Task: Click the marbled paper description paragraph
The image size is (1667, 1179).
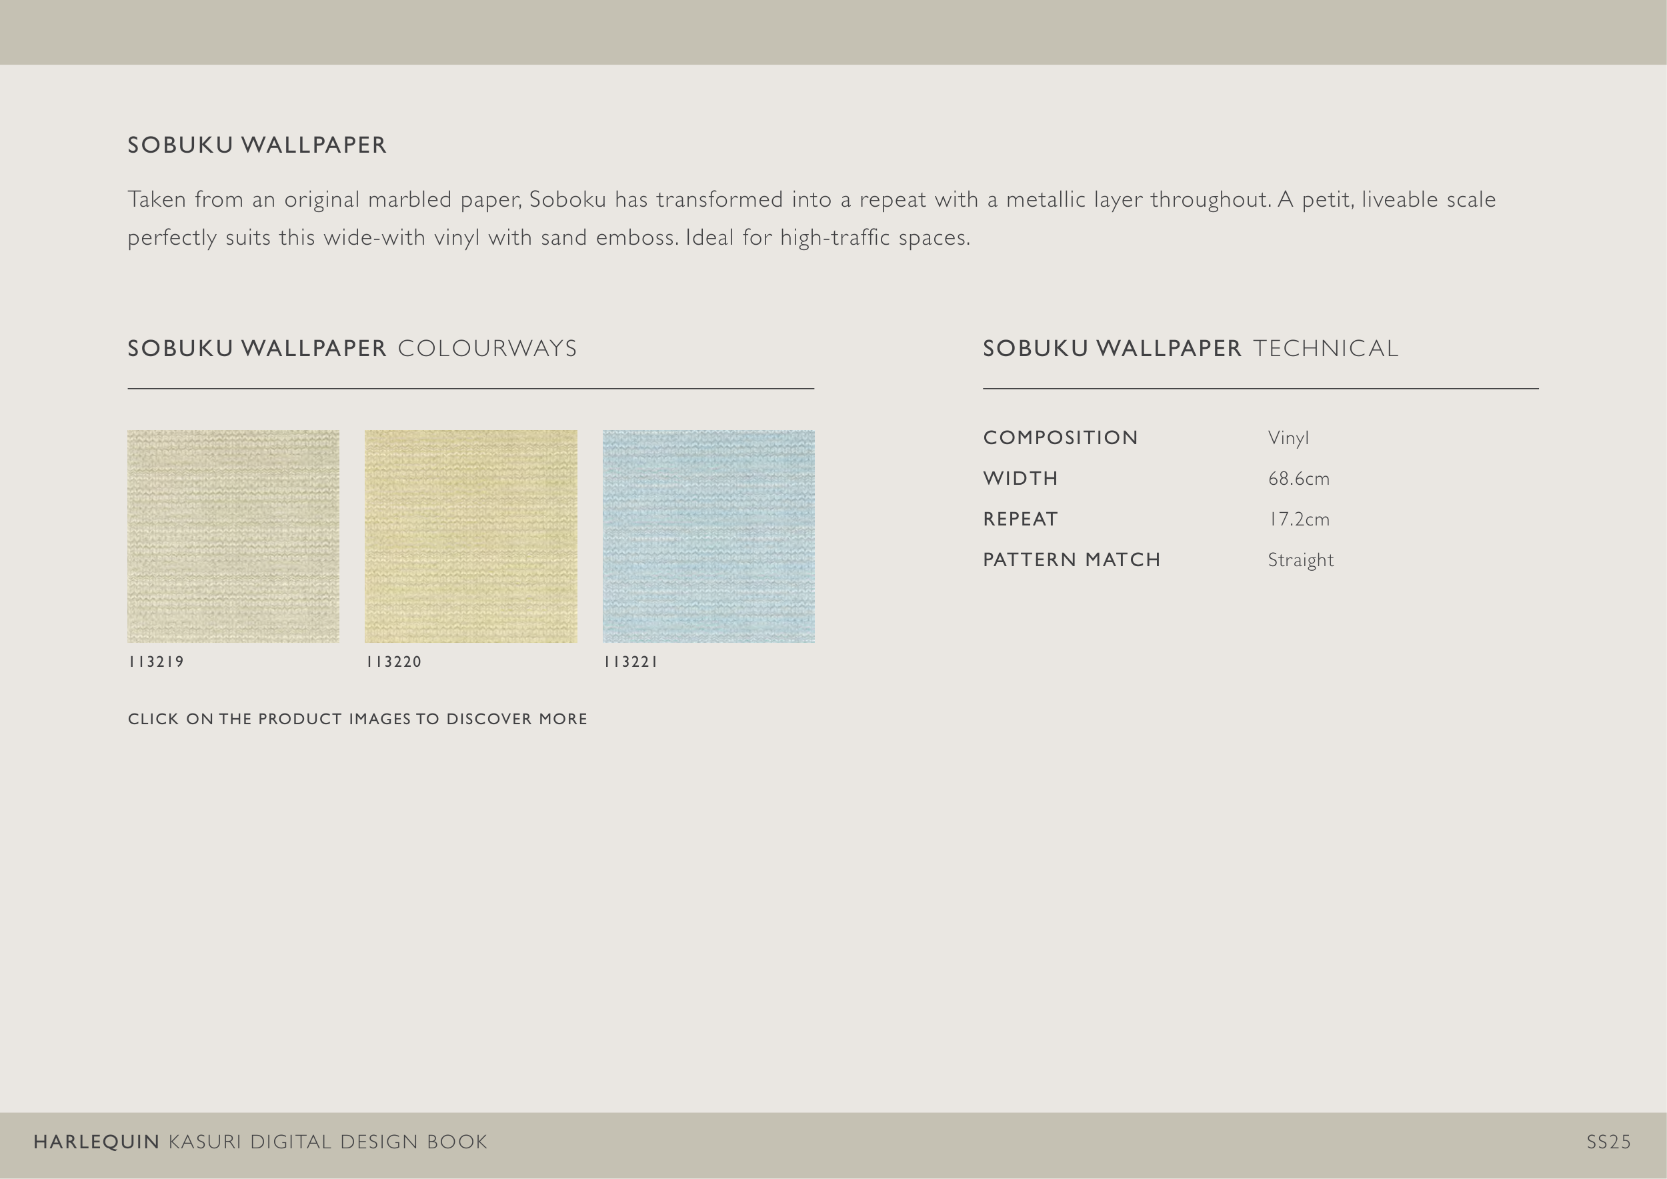Action: pyautogui.click(x=811, y=218)
